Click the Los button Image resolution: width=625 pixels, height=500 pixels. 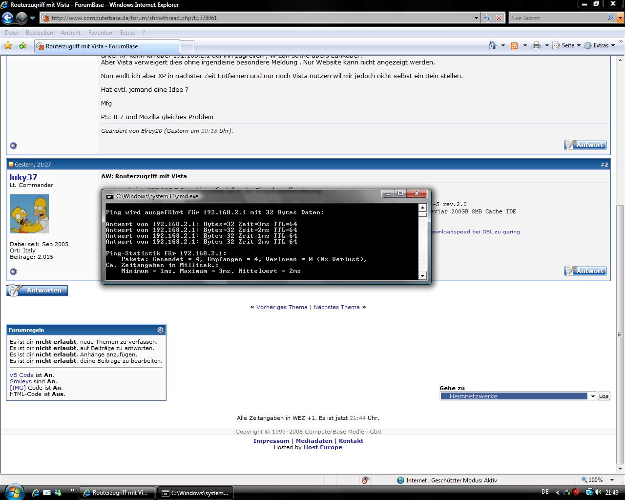click(x=604, y=396)
